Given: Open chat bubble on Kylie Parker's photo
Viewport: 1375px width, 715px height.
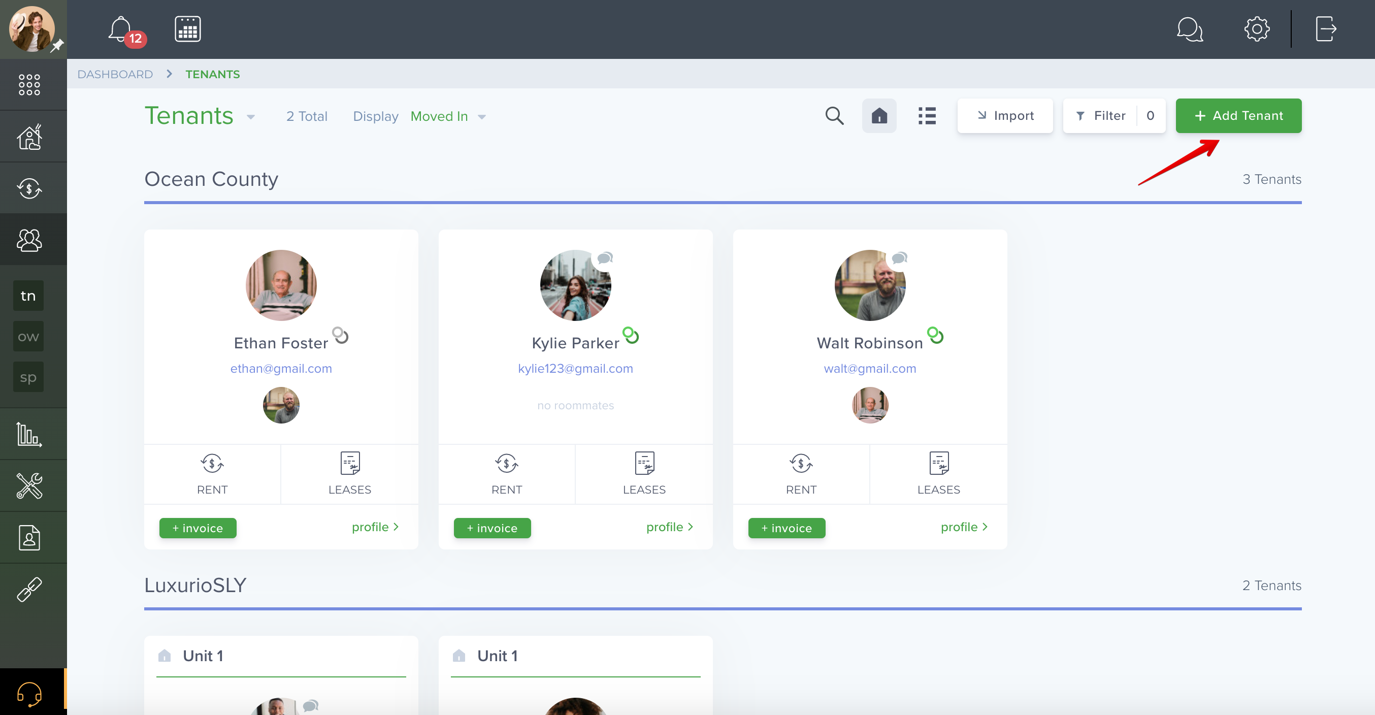Looking at the screenshot, I should (x=604, y=258).
